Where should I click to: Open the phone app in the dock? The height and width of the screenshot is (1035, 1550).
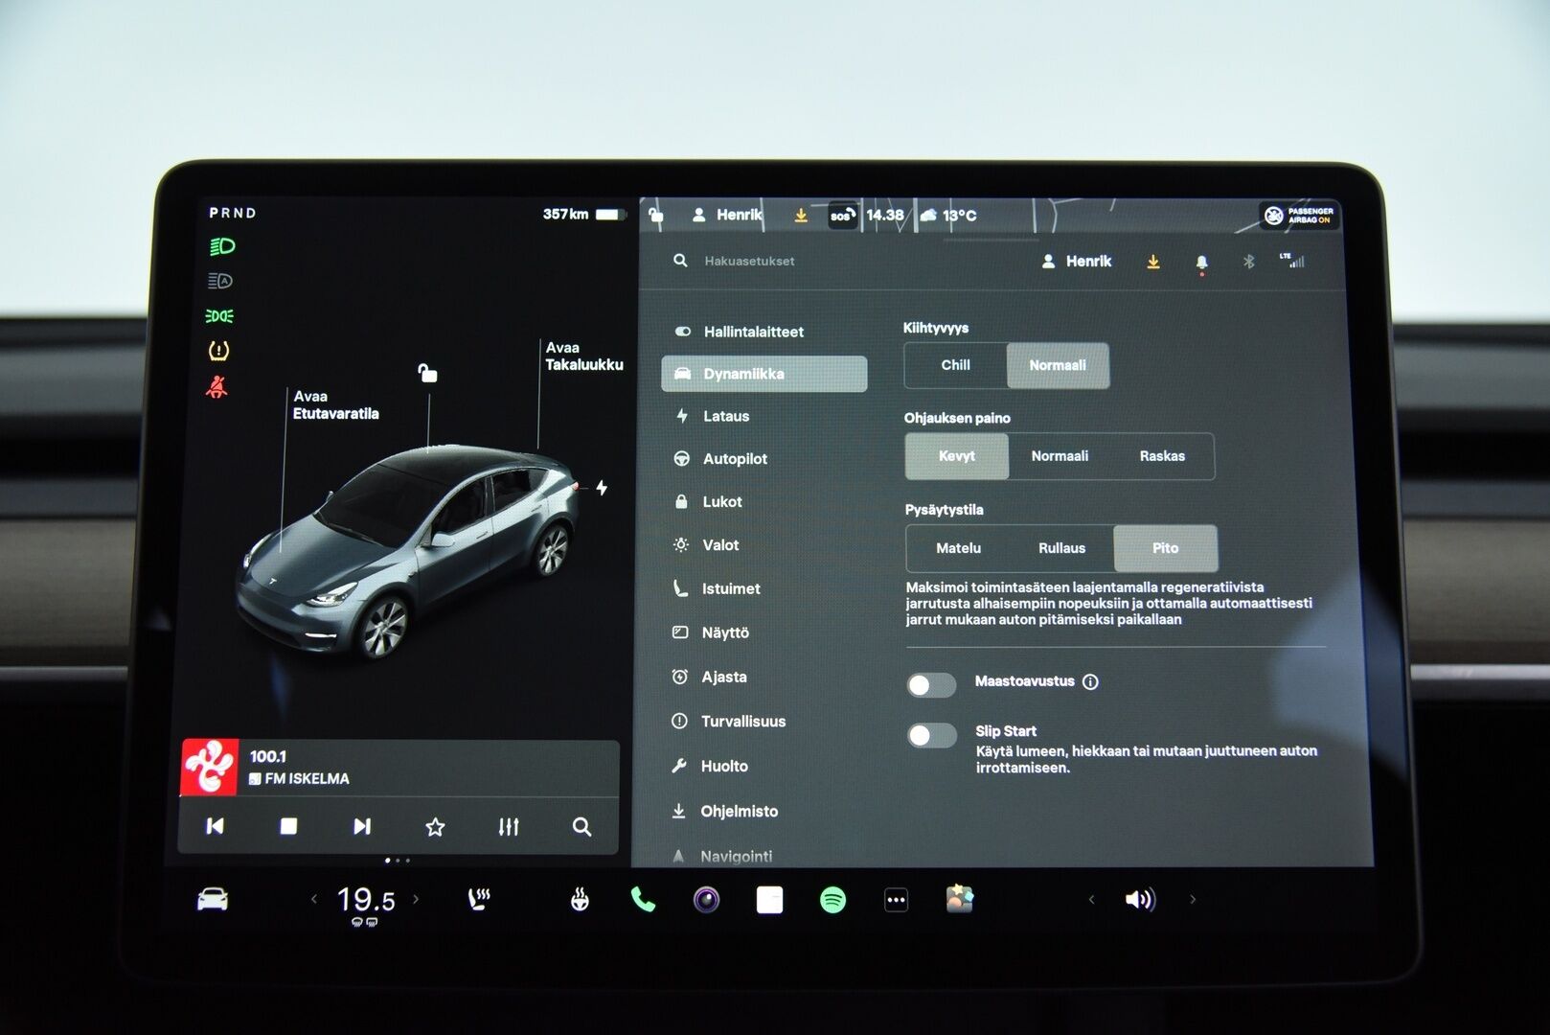[643, 899]
